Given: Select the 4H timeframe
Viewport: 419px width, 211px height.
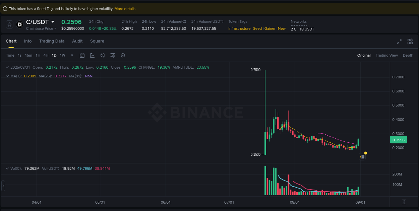Looking at the screenshot, I should (46, 55).
